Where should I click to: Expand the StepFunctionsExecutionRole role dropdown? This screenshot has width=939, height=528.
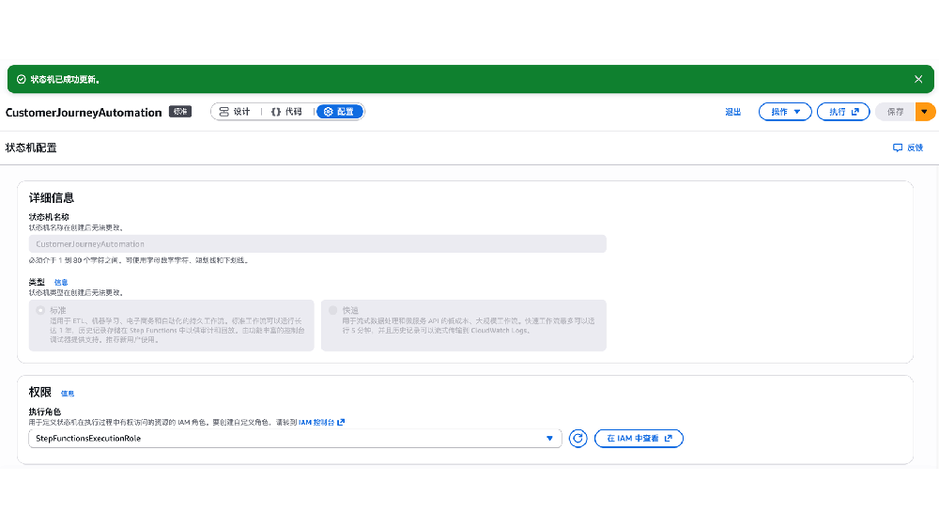click(x=549, y=439)
